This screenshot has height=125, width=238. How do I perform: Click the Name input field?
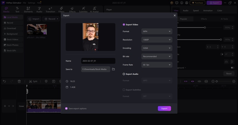pos(98,61)
